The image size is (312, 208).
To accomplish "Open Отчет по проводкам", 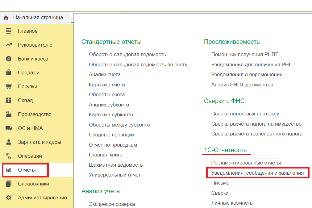I will [113, 145].
